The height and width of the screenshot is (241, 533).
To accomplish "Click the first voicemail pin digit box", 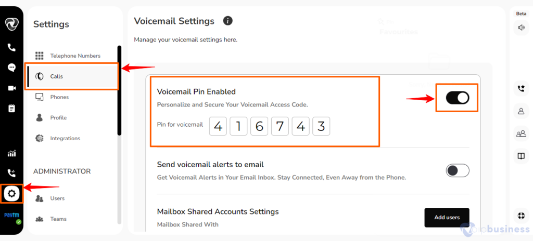I will 218,126.
